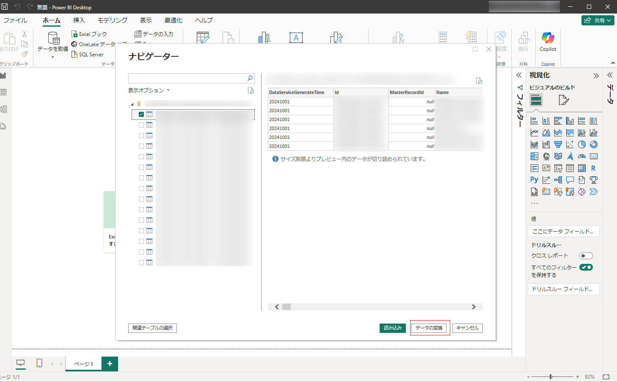The width and height of the screenshot is (617, 382).
Task: Click the search magnifier in the Navigator
Action: tap(250, 78)
